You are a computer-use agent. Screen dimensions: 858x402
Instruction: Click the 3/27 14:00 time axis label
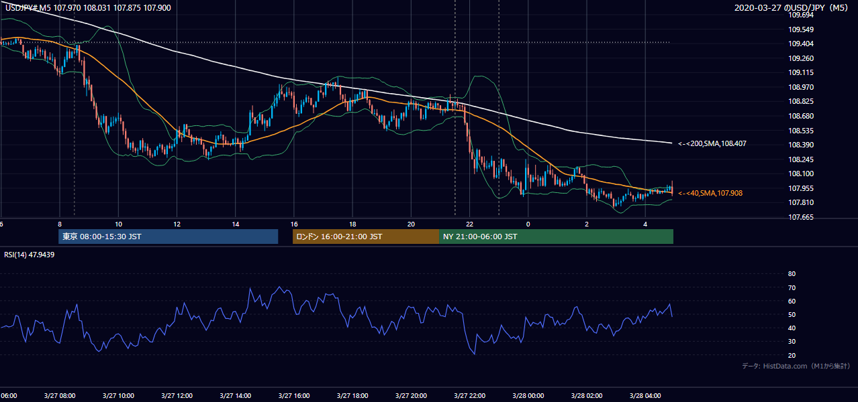click(236, 395)
